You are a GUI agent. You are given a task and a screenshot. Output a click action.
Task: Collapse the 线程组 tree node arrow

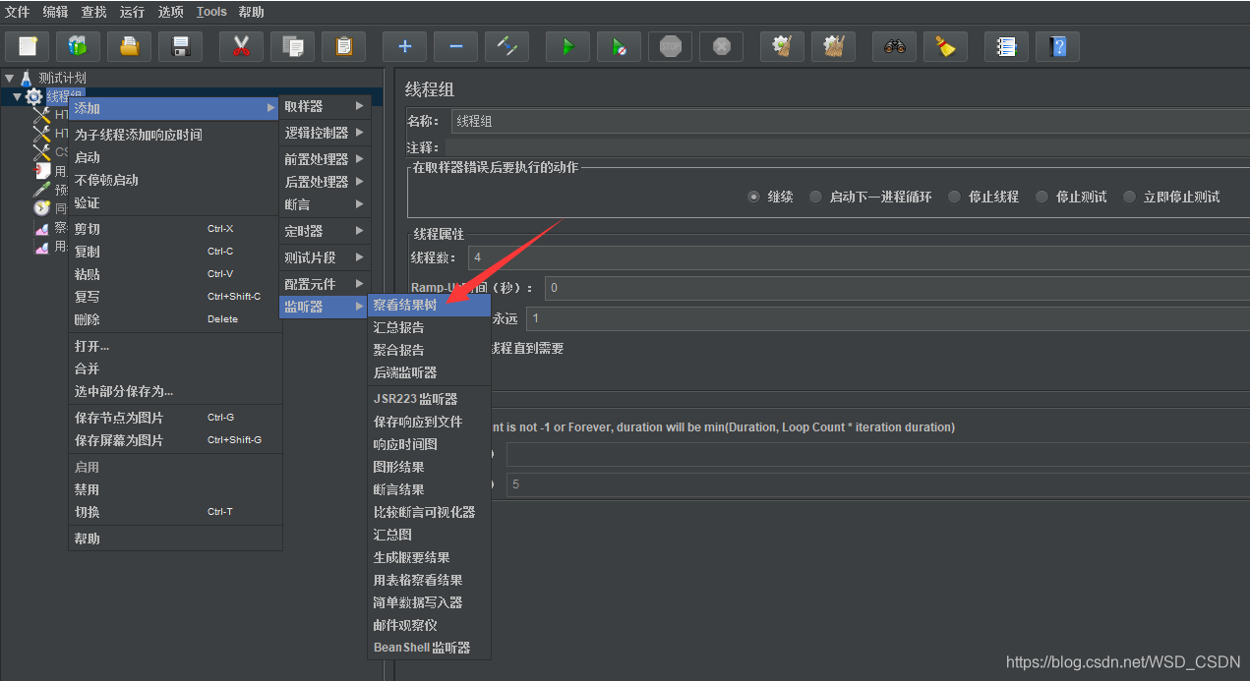point(17,96)
